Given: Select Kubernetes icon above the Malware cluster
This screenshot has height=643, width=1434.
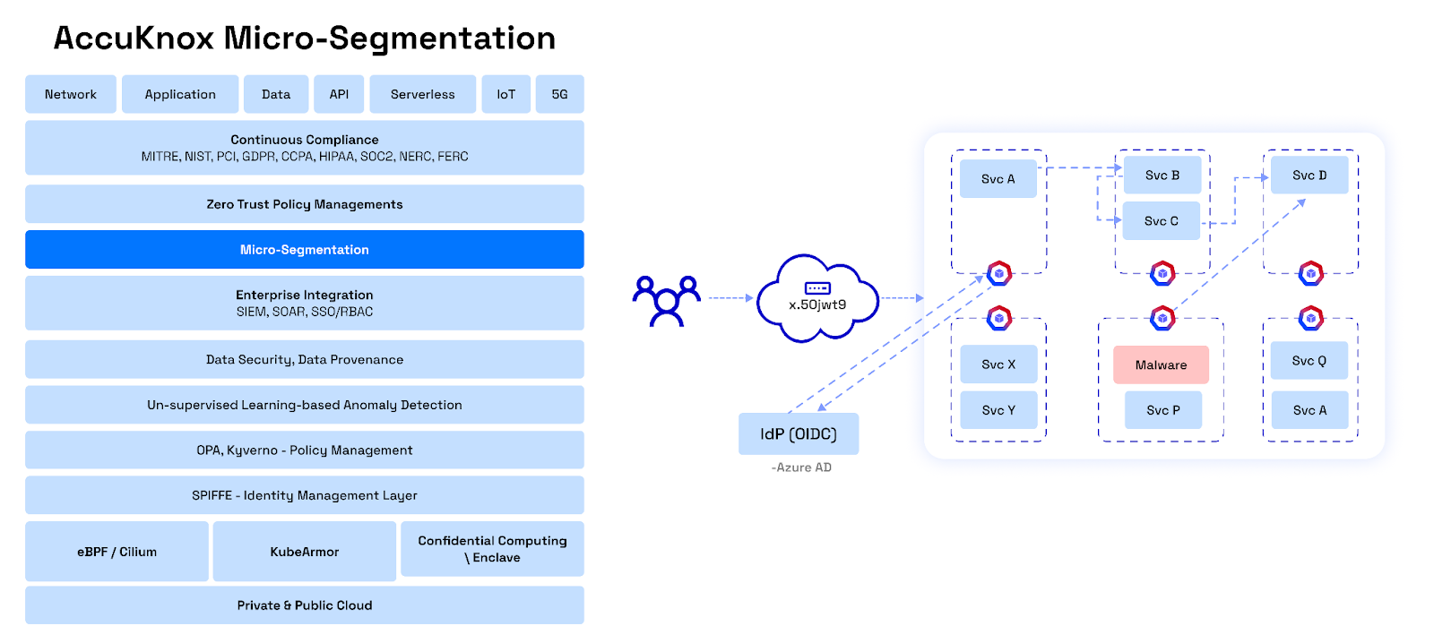Looking at the screenshot, I should click(x=1162, y=317).
